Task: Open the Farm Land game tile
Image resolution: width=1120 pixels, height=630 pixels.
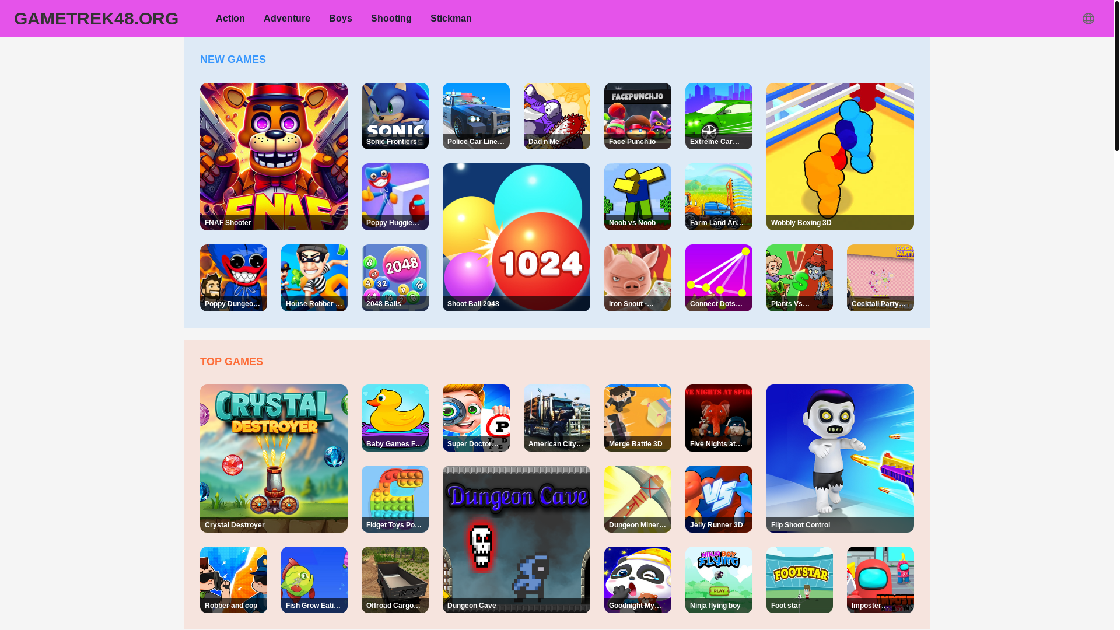Action: (x=719, y=197)
